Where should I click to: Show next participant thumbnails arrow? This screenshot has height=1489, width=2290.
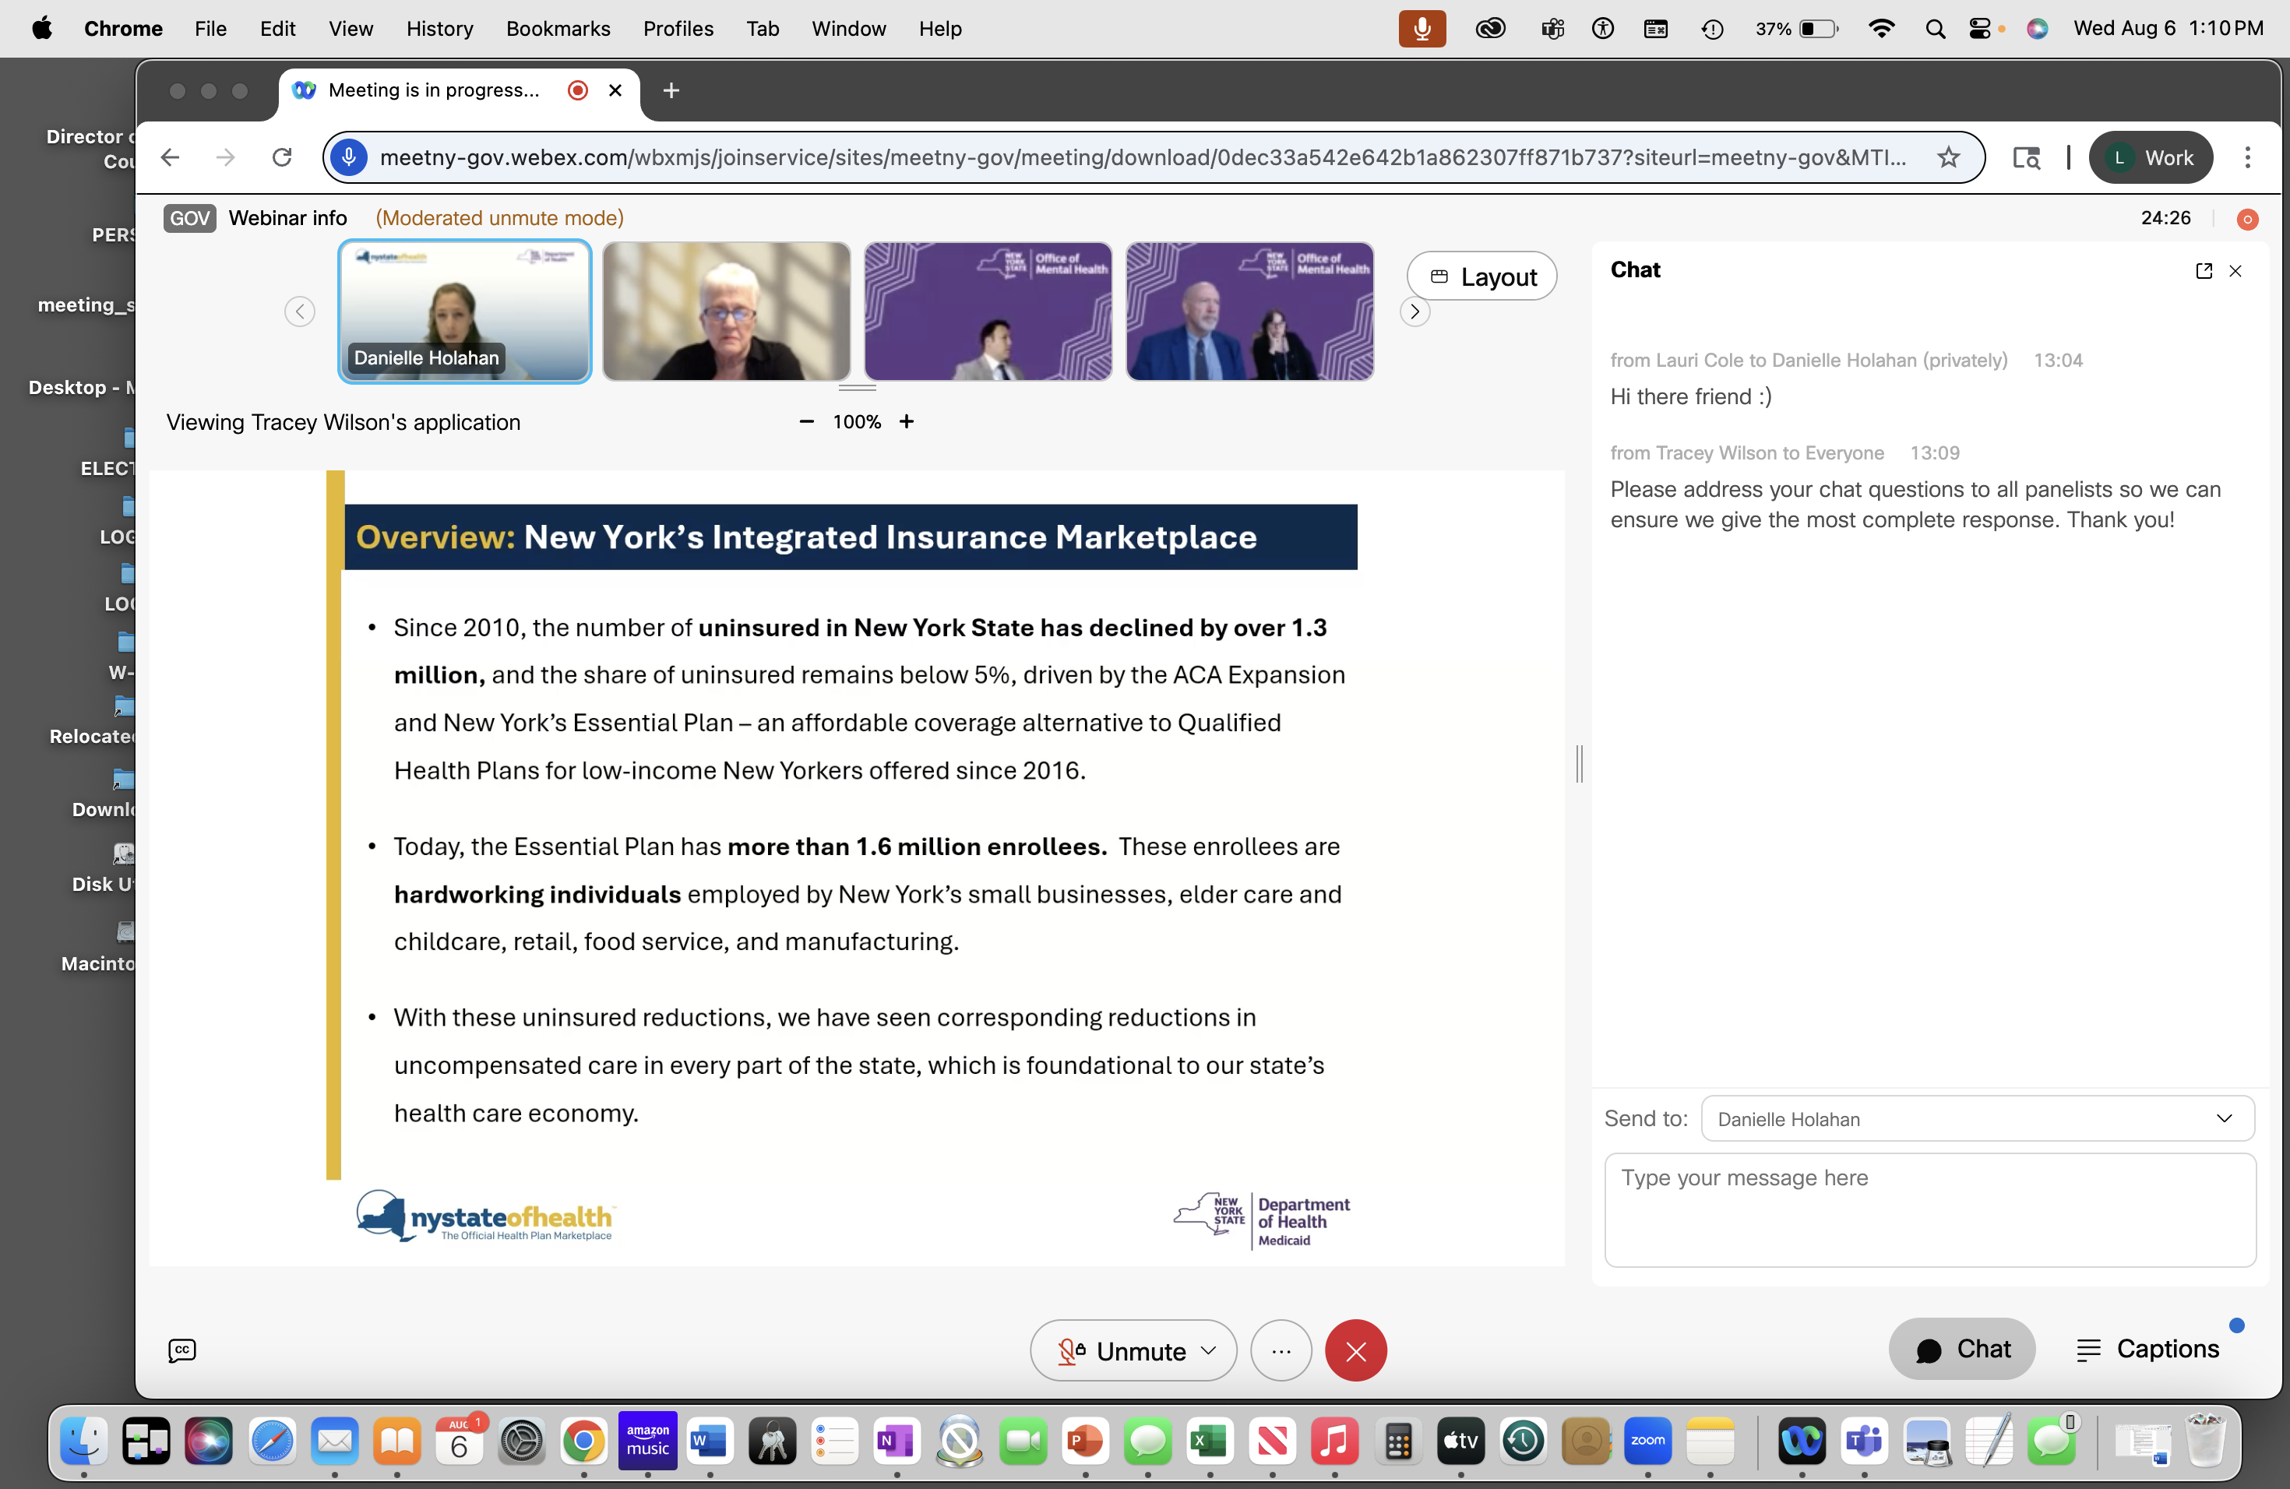(x=1415, y=312)
